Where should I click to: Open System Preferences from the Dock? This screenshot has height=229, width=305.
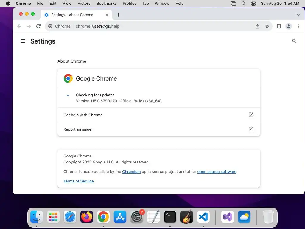point(137,217)
